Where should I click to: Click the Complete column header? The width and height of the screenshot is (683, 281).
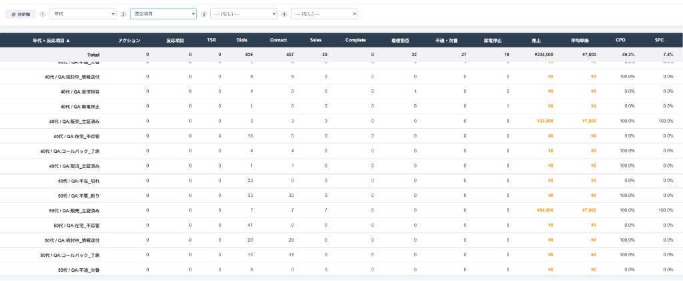click(x=356, y=40)
